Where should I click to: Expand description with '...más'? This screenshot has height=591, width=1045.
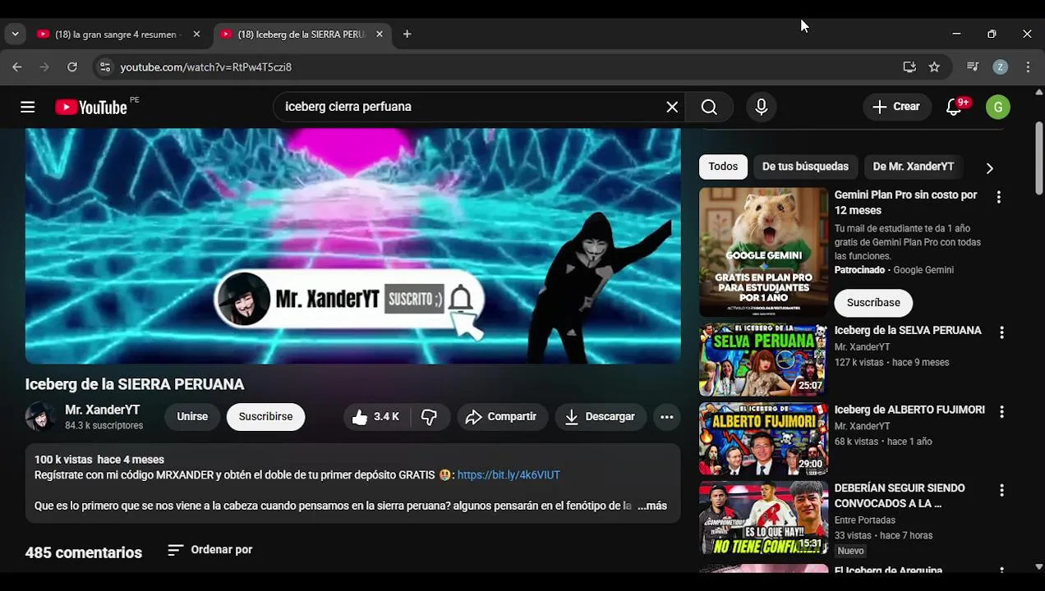(x=652, y=506)
